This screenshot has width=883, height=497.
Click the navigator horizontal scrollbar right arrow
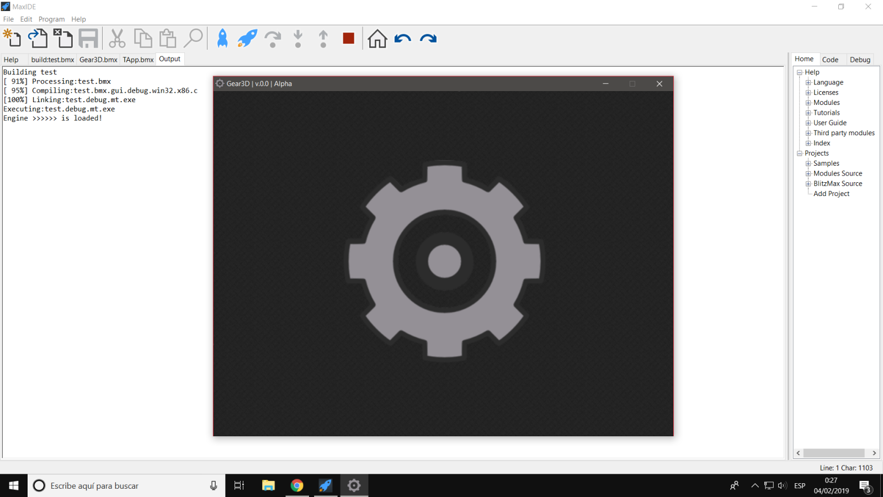coord(874,453)
